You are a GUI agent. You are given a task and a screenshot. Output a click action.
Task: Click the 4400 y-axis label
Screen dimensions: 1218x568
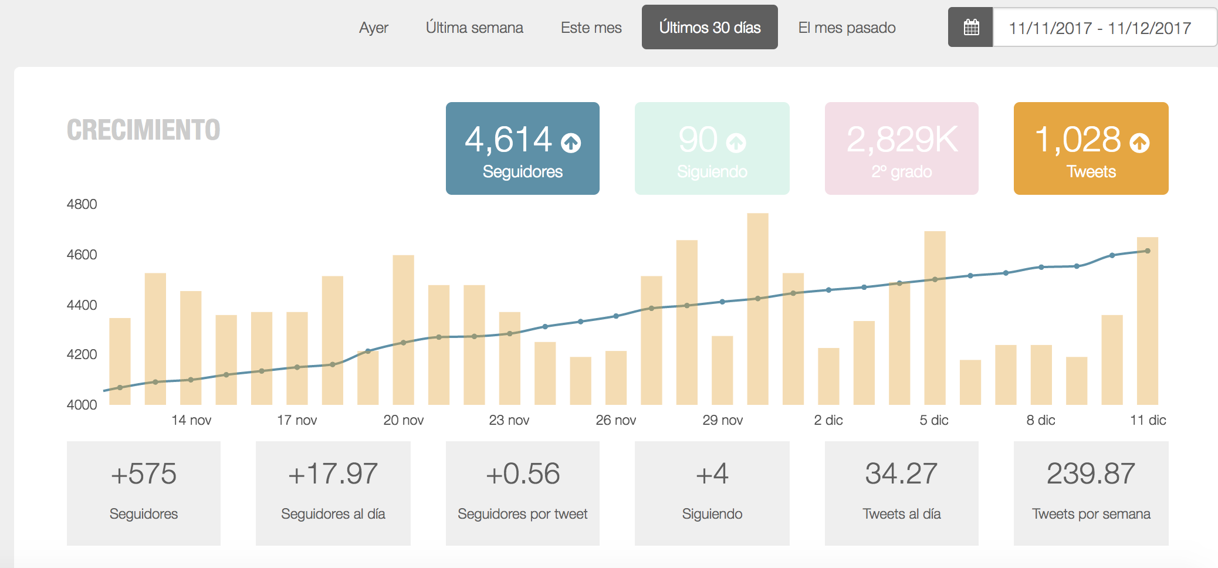click(x=82, y=305)
